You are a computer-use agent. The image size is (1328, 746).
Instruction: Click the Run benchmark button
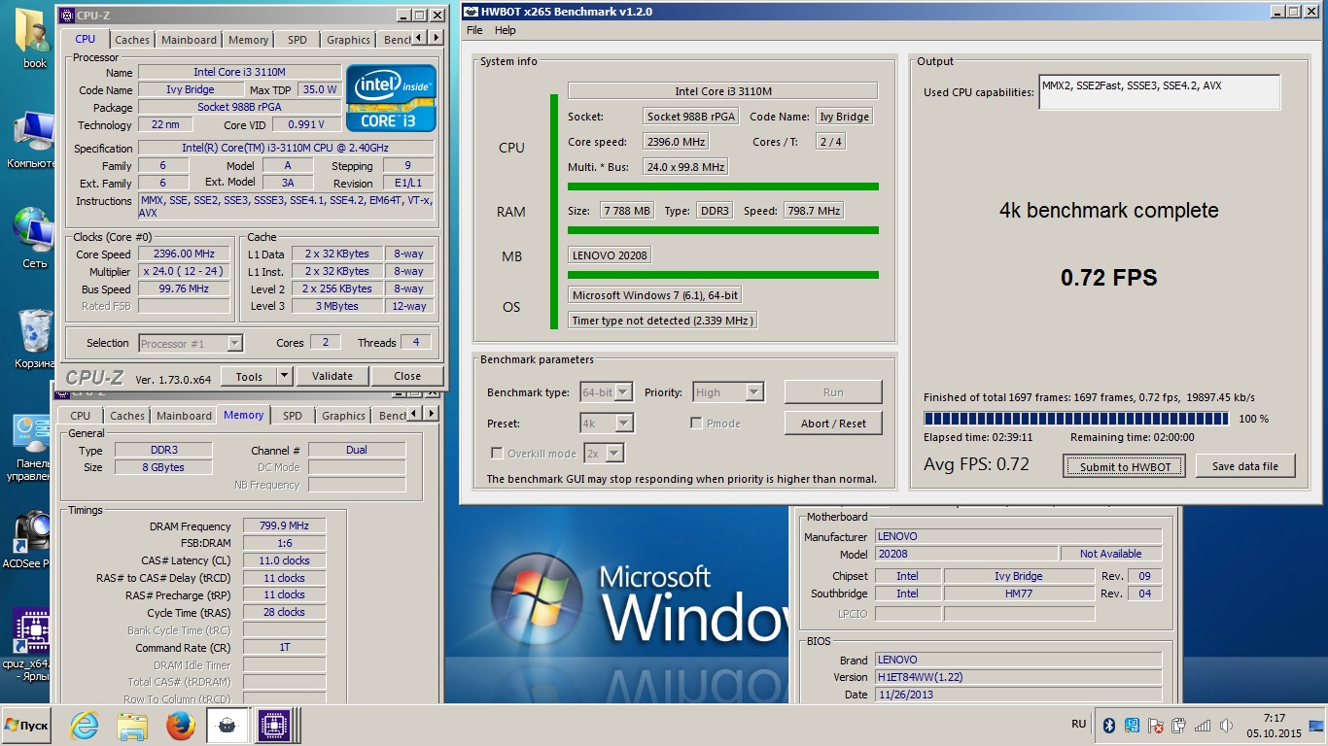(x=833, y=392)
